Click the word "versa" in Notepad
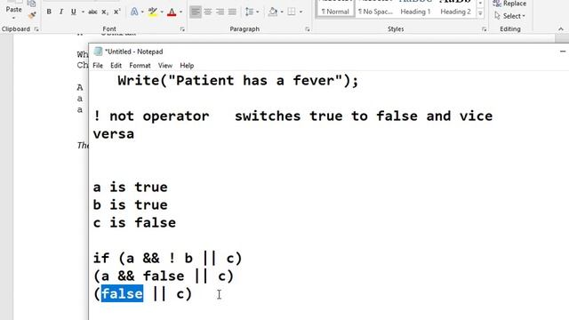This screenshot has width=569, height=320. point(114,134)
